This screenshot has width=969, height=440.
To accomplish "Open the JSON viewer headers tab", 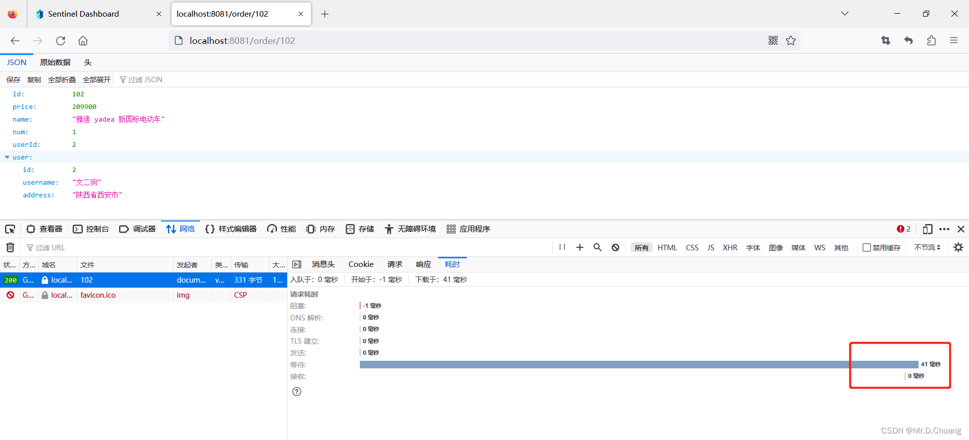I will click(88, 63).
